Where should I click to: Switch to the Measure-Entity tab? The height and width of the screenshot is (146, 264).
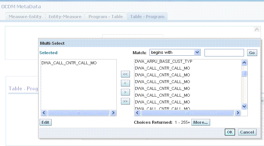(25, 17)
